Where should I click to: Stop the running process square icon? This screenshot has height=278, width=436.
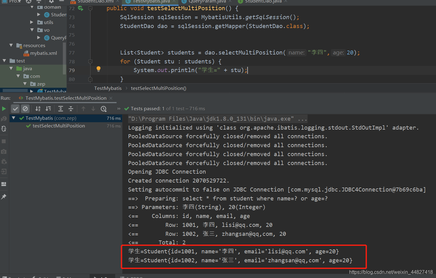[4, 141]
